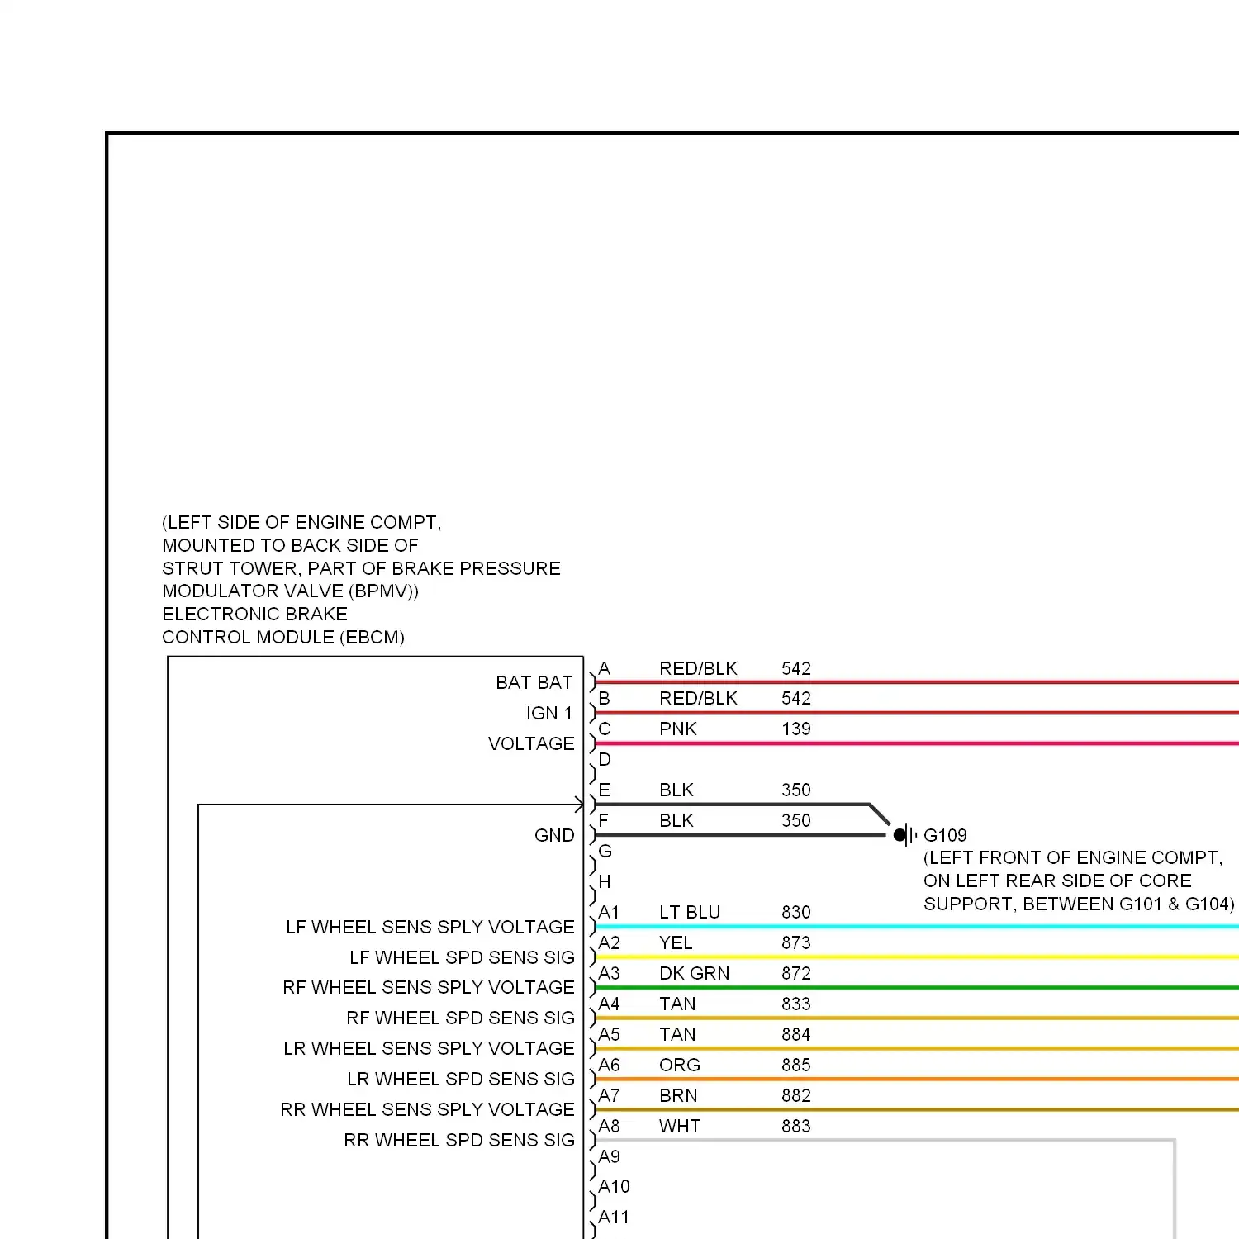Select LF WHEEL SPD SENS SIG label
This screenshot has height=1239, width=1239.
pos(462,957)
